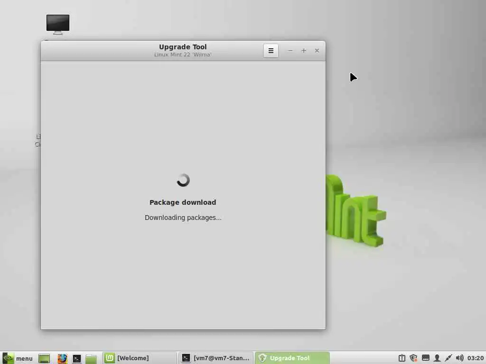Image resolution: width=486 pixels, height=364 pixels.
Task: Launch Firefox from the panel
Action: (62, 358)
